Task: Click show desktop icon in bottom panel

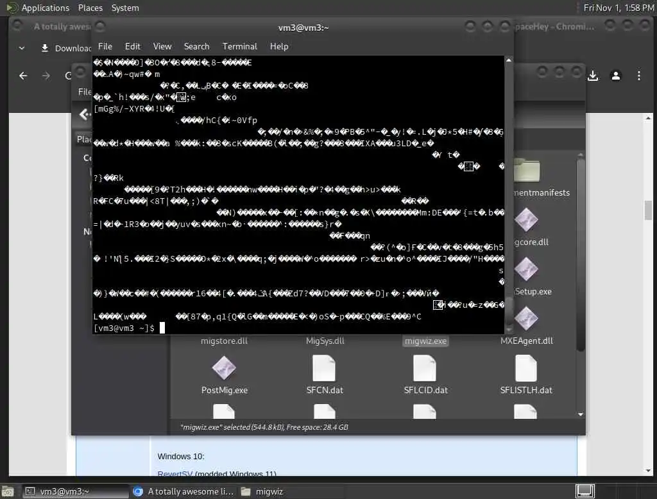Action: (8, 491)
